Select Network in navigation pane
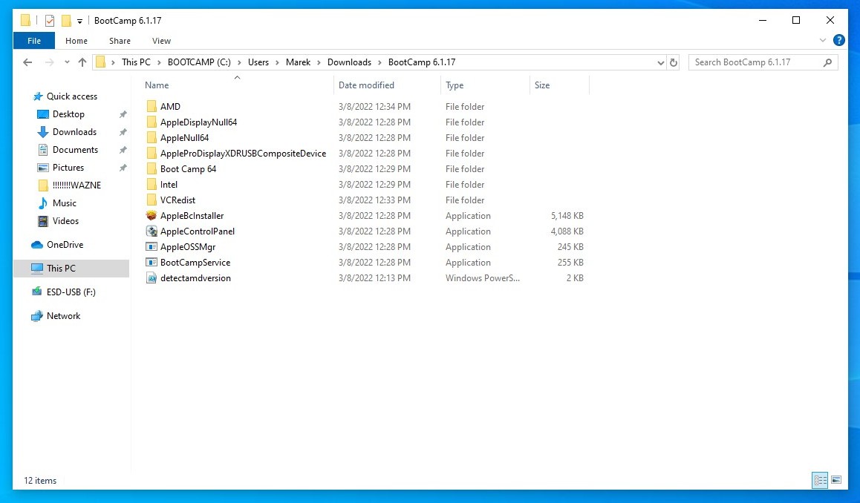This screenshot has height=503, width=860. [64, 316]
